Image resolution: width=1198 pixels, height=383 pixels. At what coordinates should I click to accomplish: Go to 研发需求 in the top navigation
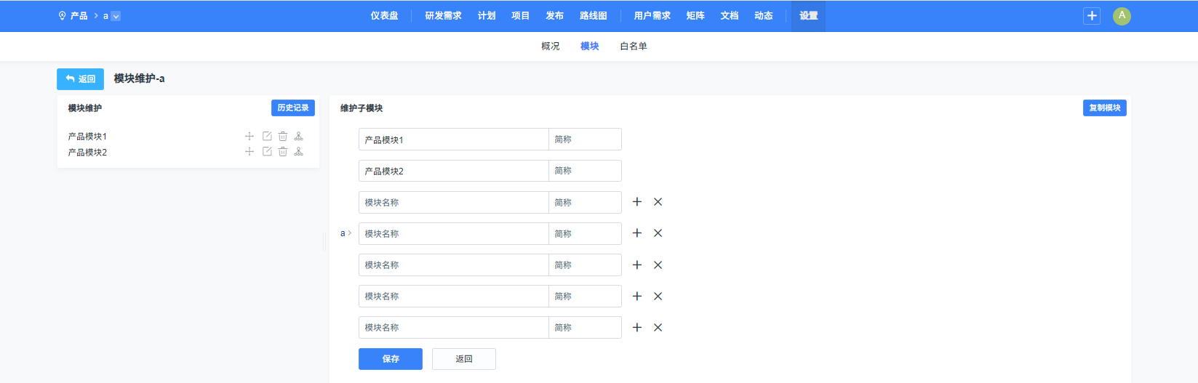tap(443, 16)
